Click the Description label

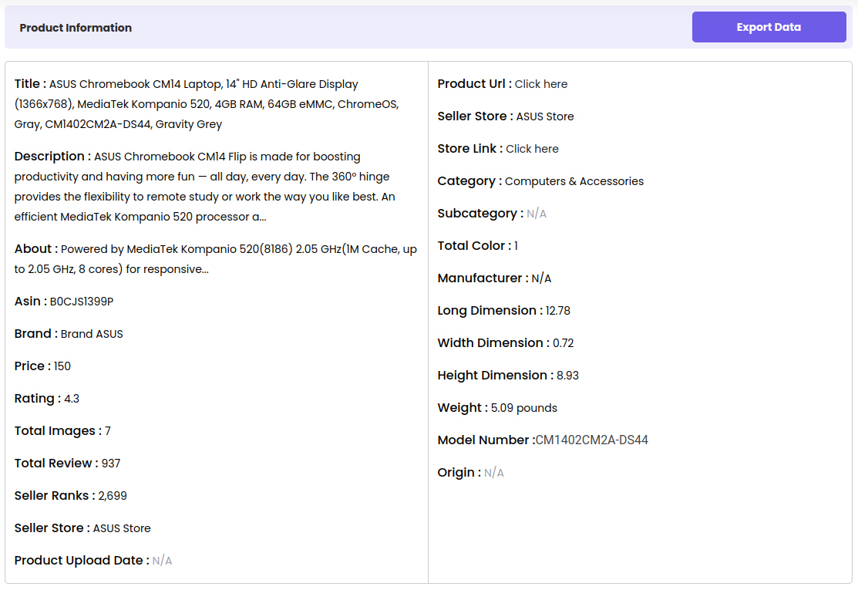pos(52,156)
